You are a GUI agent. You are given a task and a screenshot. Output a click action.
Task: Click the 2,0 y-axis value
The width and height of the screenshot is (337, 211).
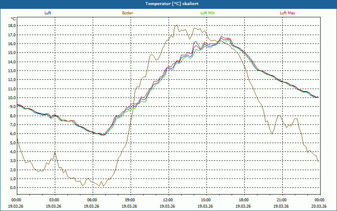click(13, 170)
